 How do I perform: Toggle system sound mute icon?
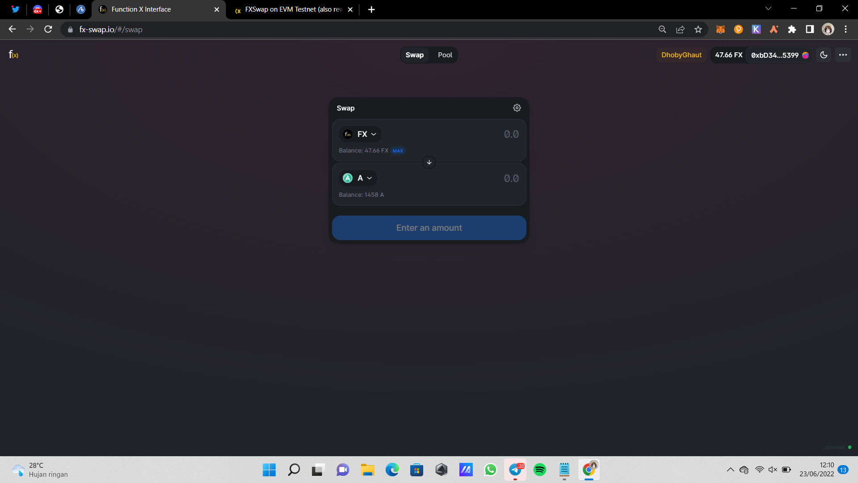[x=773, y=470]
